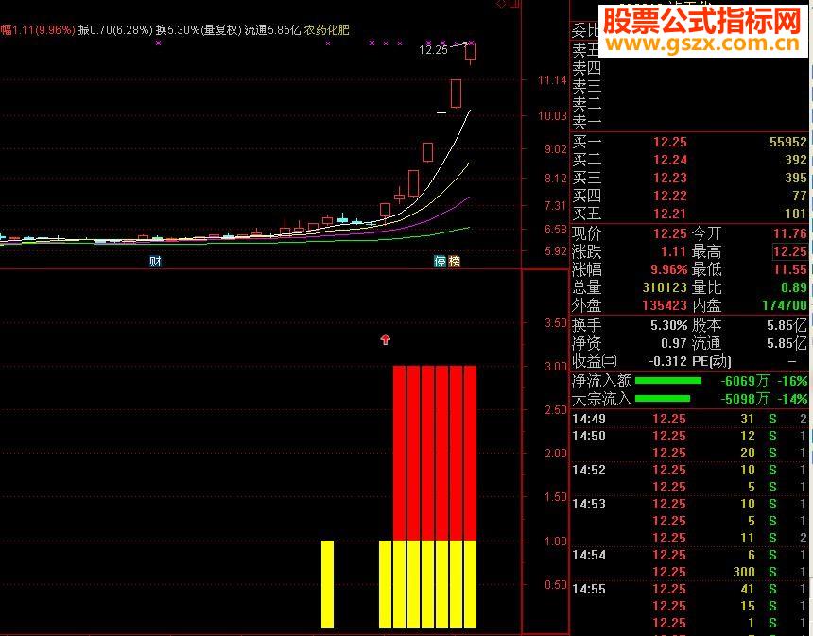Screen dimensions: 813x636
Task: Click the 今开 value 11.76
Action: (x=790, y=233)
